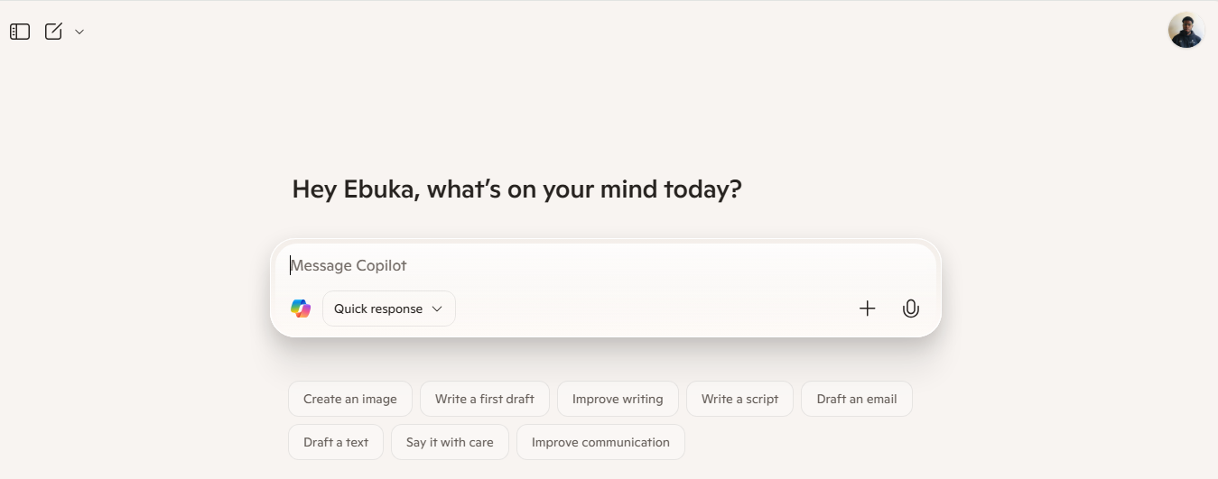Pick the Improve writing suggestion
The image size is (1218, 479).
pyautogui.click(x=618, y=399)
